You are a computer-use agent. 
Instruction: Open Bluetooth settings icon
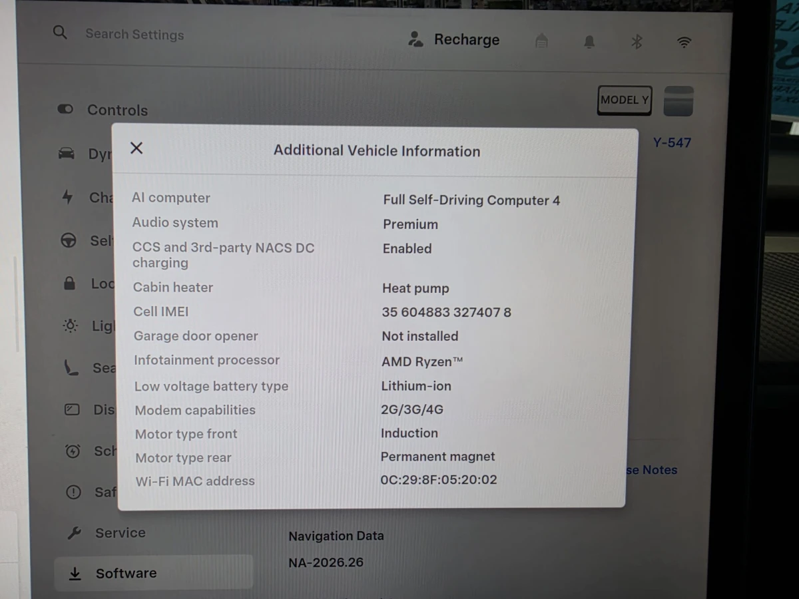(x=637, y=42)
